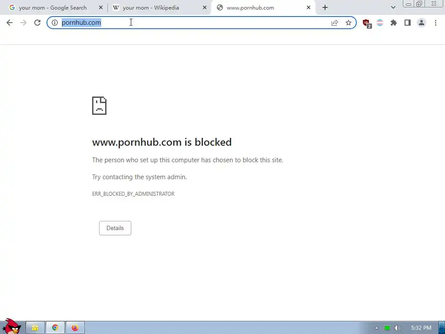Screen dimensions: 445x334
Task: Click the green tray monitor icon
Action: 387,328
